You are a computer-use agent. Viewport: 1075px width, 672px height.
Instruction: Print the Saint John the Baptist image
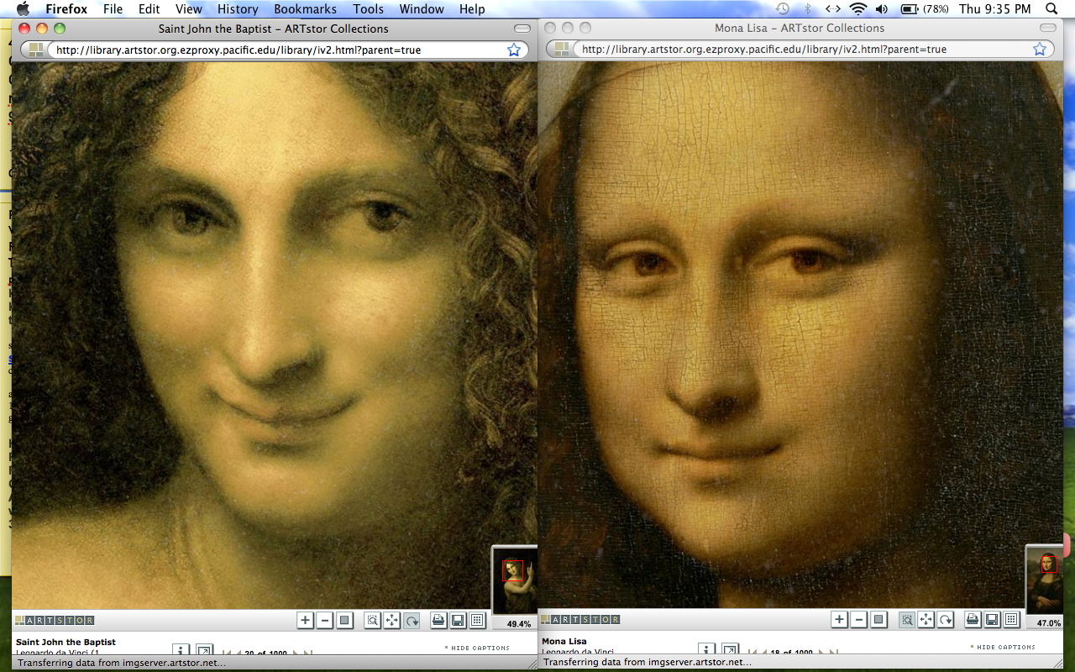pos(438,620)
